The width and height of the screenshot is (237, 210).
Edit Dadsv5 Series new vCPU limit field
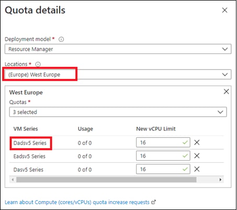point(163,142)
